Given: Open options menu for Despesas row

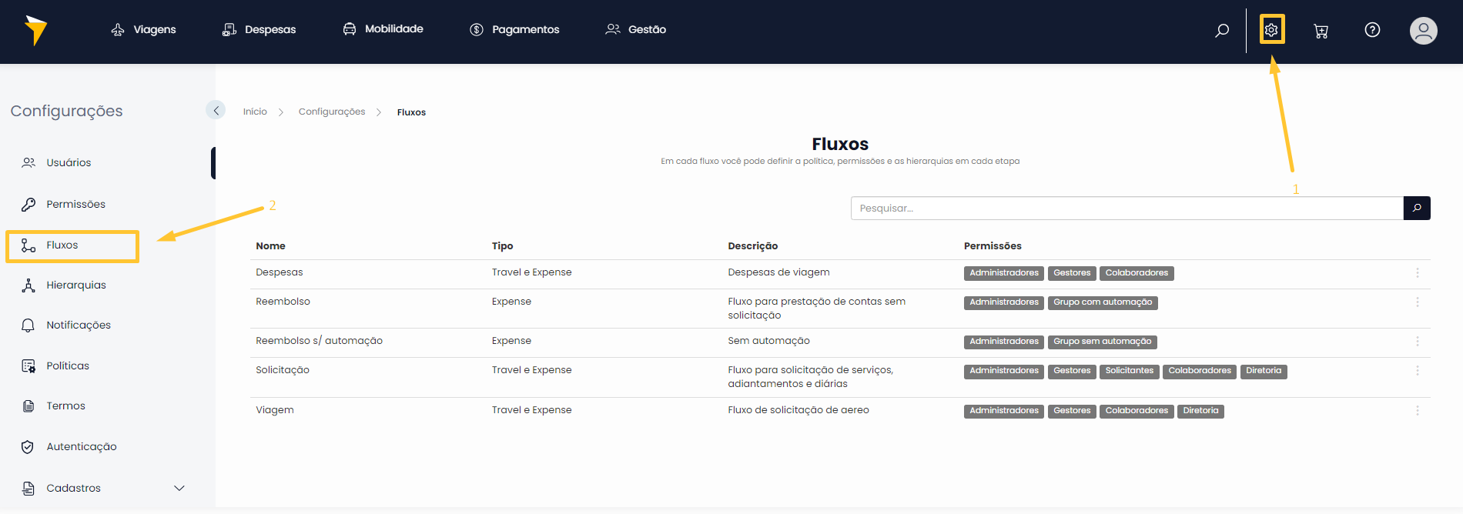Looking at the screenshot, I should click(1417, 273).
